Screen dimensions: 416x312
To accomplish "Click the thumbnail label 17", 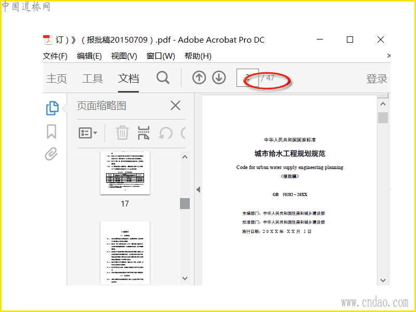I will (125, 203).
